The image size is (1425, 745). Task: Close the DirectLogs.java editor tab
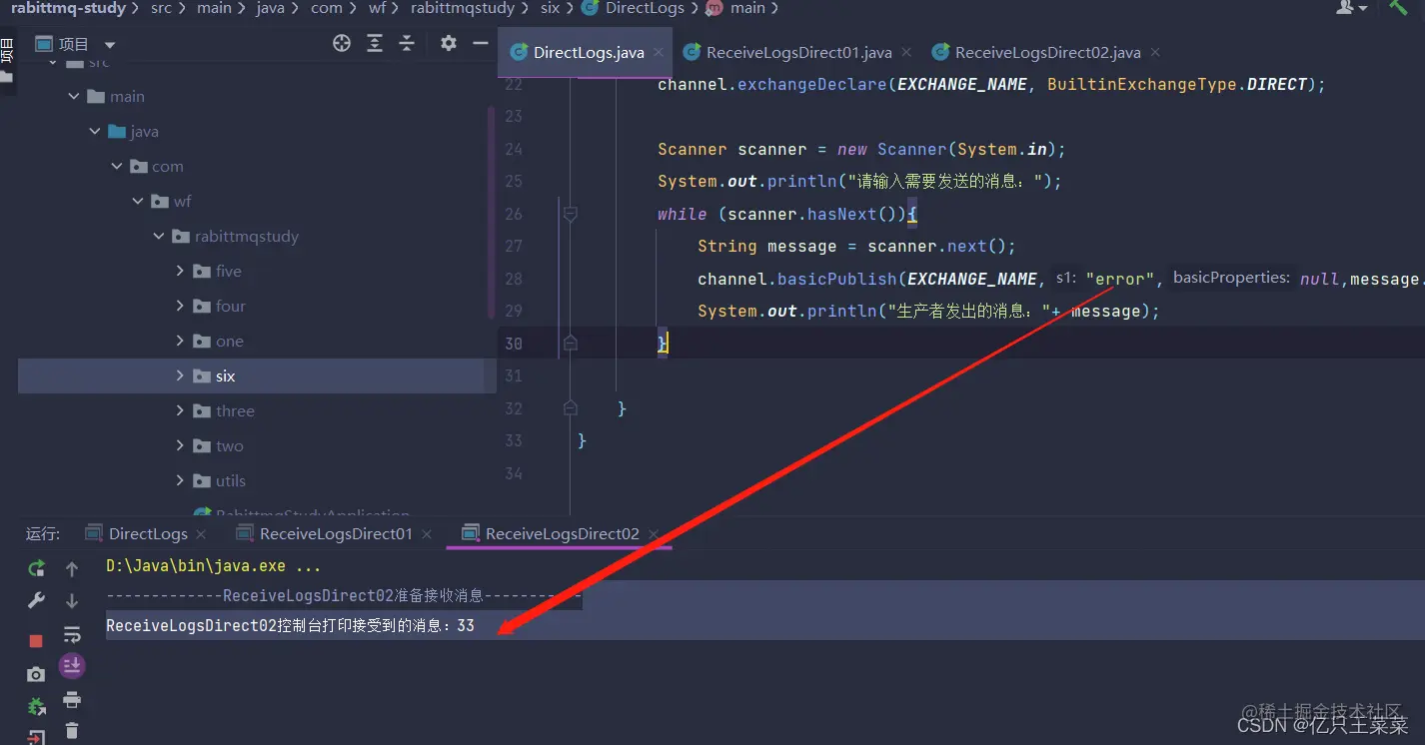(x=659, y=53)
